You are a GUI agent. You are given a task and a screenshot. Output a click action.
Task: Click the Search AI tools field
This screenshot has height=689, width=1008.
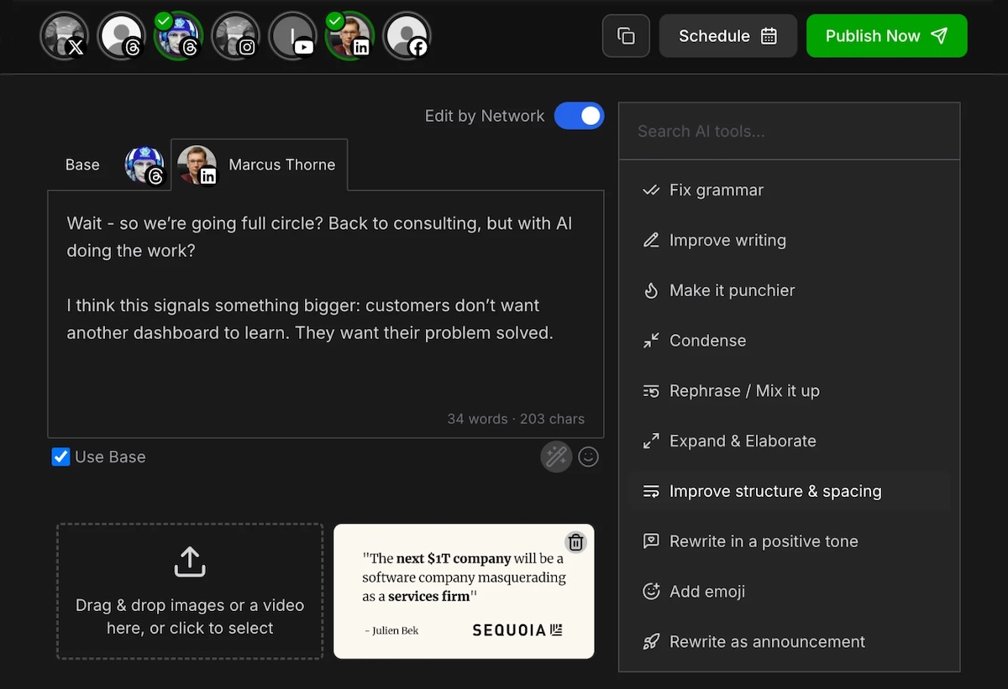tap(790, 131)
